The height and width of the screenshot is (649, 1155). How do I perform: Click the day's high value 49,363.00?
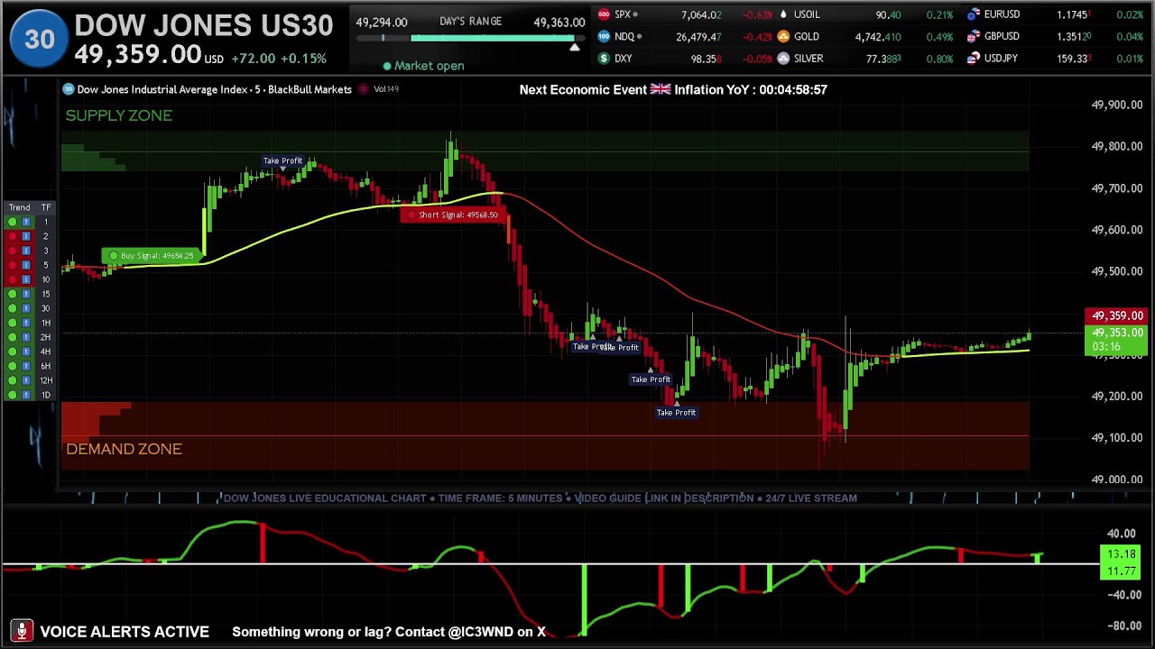click(x=559, y=23)
